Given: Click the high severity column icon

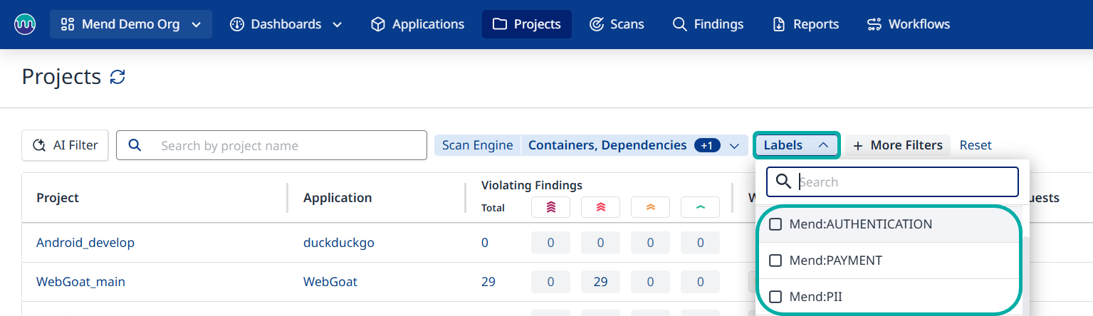Looking at the screenshot, I should (600, 207).
